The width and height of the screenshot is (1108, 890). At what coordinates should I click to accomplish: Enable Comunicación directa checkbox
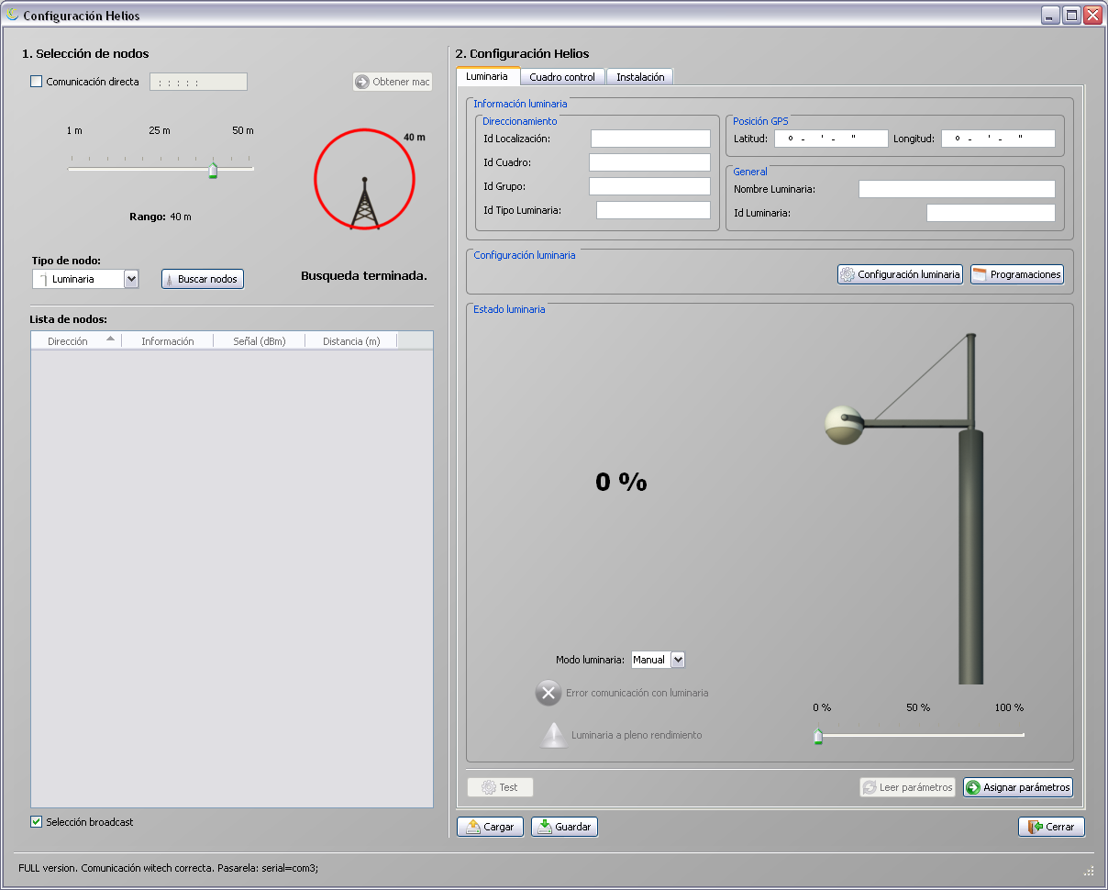pos(37,82)
